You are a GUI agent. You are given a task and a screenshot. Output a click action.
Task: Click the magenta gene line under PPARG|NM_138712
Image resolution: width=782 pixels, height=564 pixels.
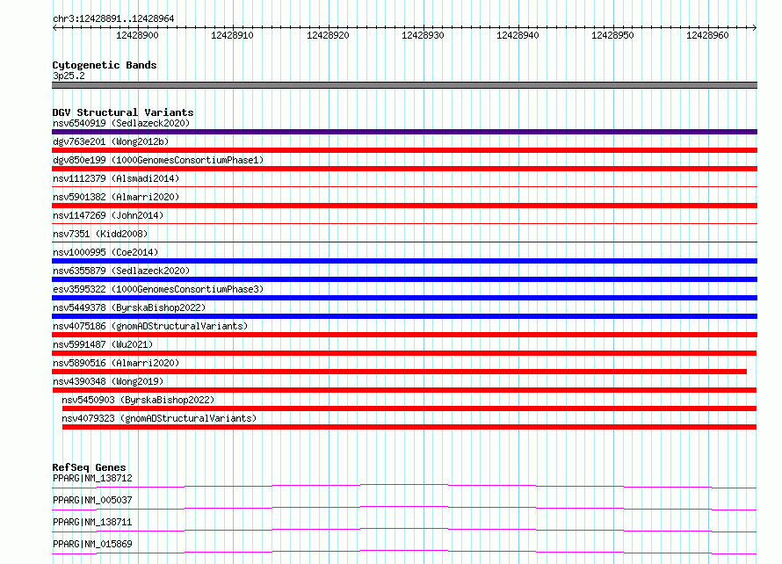tap(404, 485)
